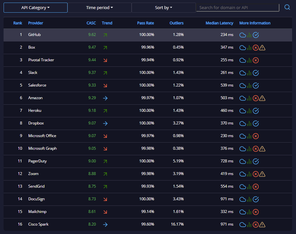The height and width of the screenshot is (234, 296).
Task: Select the GitHub provider name
Action: pyautogui.click(x=34, y=35)
